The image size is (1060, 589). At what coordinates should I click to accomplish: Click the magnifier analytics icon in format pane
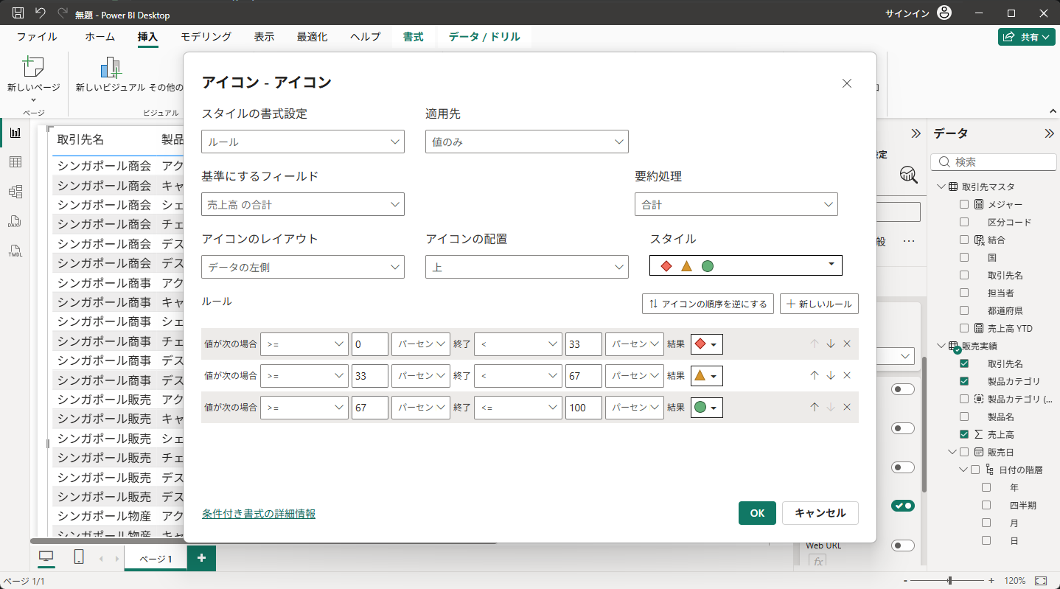909,174
